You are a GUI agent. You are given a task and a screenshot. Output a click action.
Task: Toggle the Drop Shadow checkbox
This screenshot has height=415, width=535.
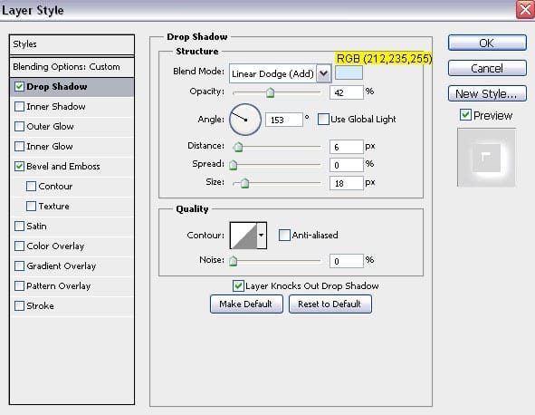pos(19,86)
